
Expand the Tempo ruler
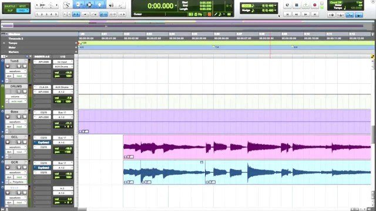4,43
